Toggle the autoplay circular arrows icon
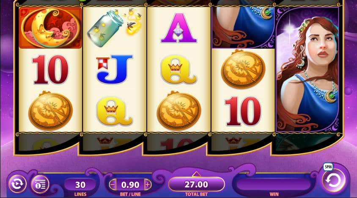This screenshot has height=198, width=357. point(17,184)
